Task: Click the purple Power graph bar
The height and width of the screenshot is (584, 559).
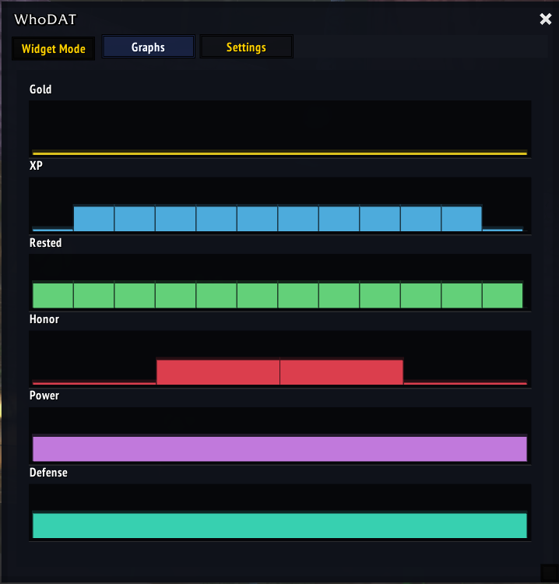Action: pyautogui.click(x=279, y=449)
